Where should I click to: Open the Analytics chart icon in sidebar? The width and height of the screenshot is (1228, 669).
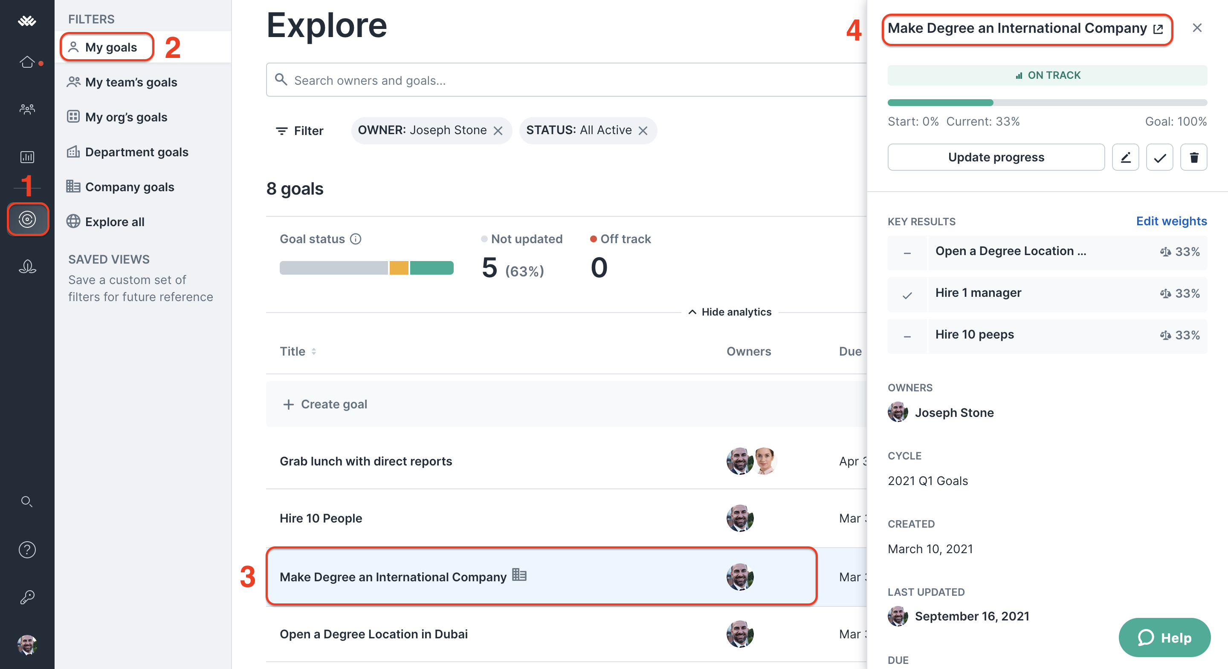pos(27,157)
